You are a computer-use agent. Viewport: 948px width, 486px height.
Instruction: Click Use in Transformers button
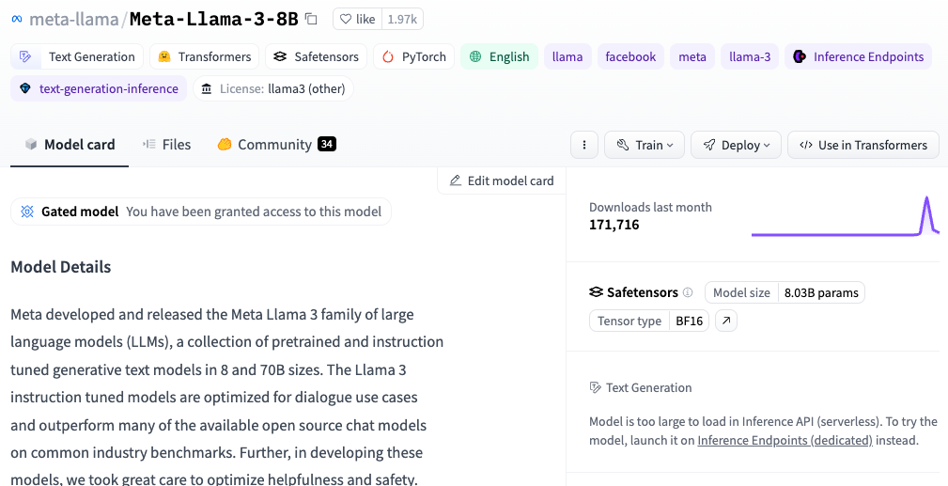(863, 145)
